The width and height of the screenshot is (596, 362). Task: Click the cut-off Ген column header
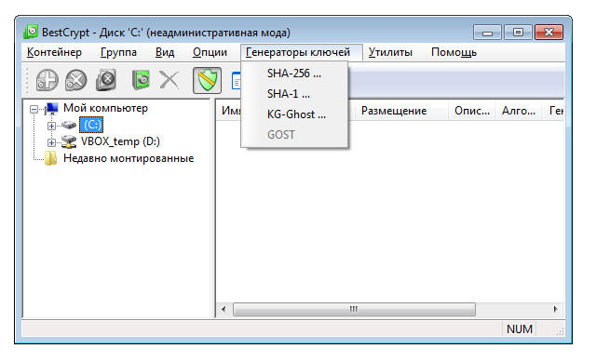553,111
